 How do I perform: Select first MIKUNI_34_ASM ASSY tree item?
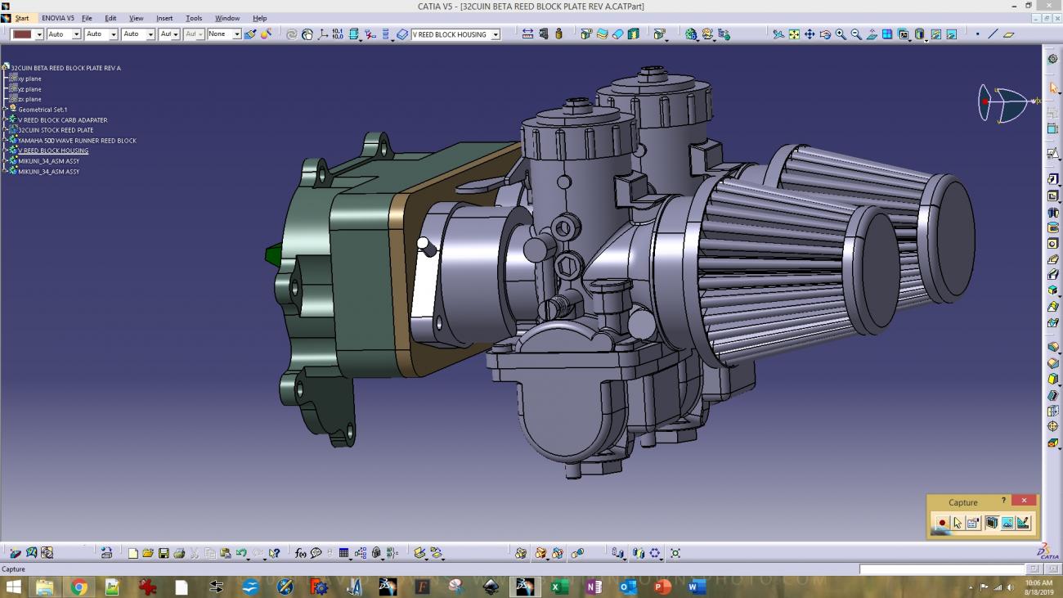[x=49, y=161]
